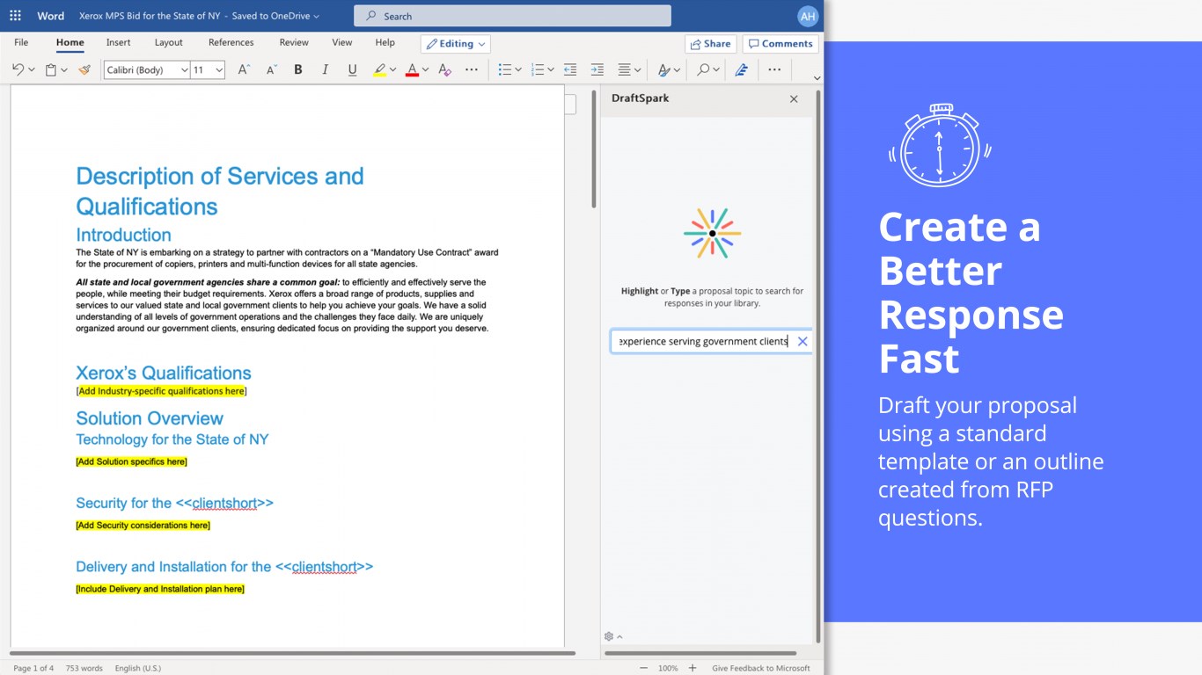Click the 753 words count
The height and width of the screenshot is (675, 1202).
84,668
